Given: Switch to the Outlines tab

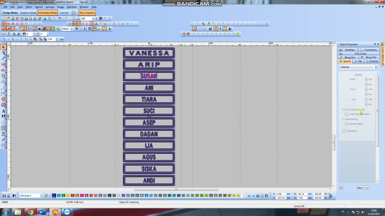Looking at the screenshot, I should click(x=372, y=61).
